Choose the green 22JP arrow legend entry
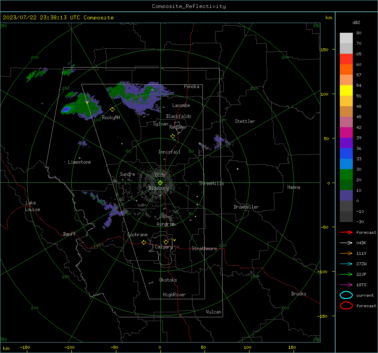The height and width of the screenshot is (353, 378). pos(346,274)
